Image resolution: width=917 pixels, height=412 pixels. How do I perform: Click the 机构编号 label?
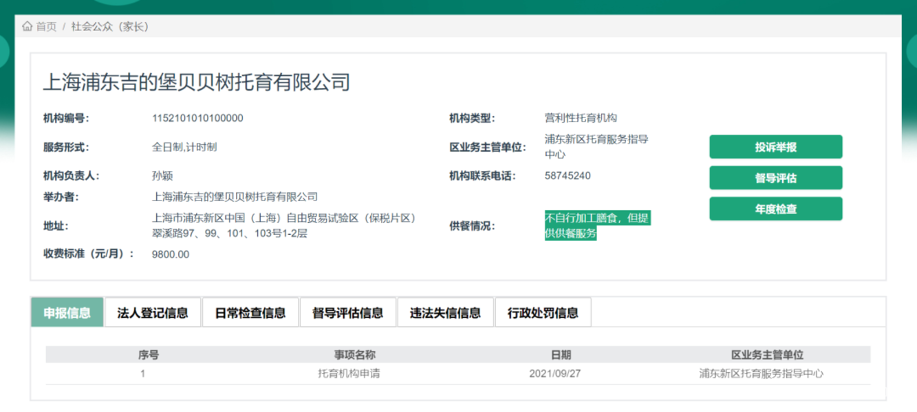click(66, 118)
